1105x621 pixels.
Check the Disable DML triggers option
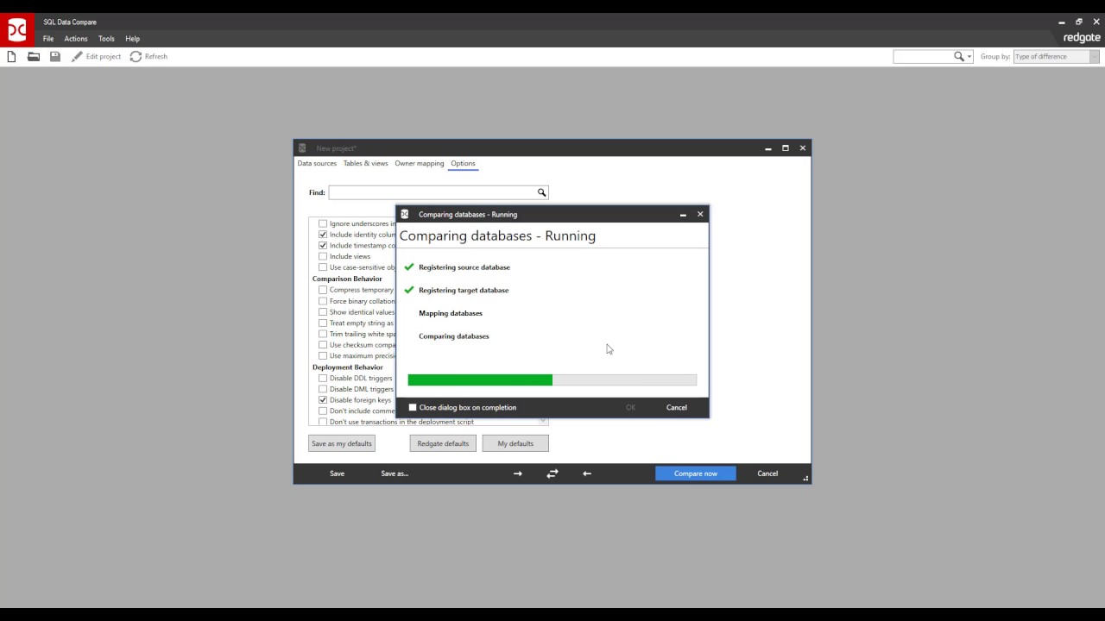click(x=323, y=390)
